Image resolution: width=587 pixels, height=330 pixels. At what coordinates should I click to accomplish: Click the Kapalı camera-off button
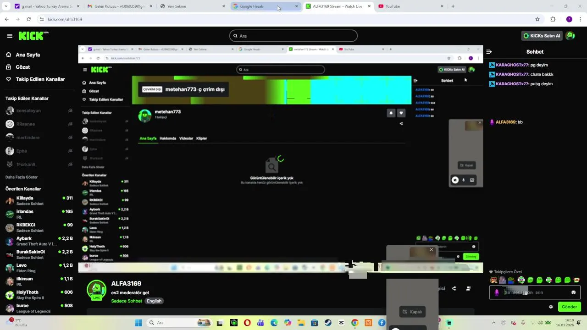(412, 312)
